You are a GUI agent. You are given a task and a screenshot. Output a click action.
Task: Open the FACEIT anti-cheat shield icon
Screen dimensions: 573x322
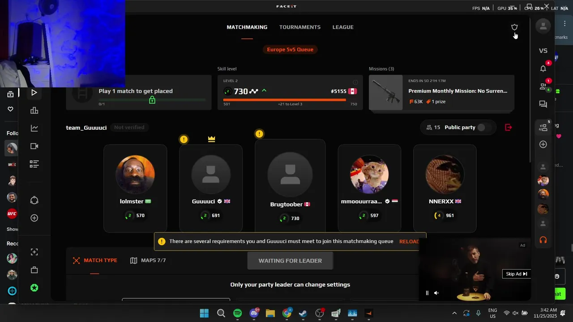pyautogui.click(x=514, y=27)
